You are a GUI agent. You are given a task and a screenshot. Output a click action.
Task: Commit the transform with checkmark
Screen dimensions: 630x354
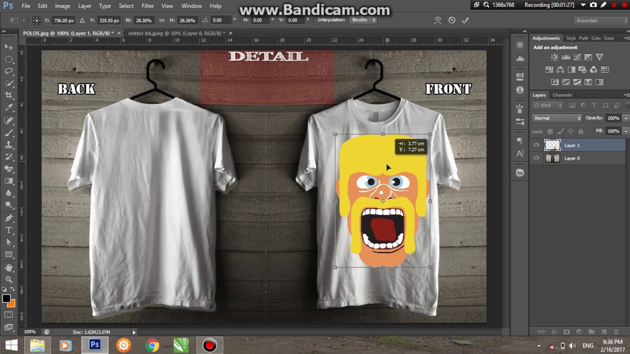(x=465, y=20)
